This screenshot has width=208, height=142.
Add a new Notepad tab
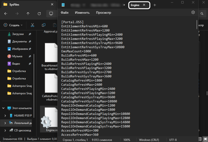coord(155,5)
